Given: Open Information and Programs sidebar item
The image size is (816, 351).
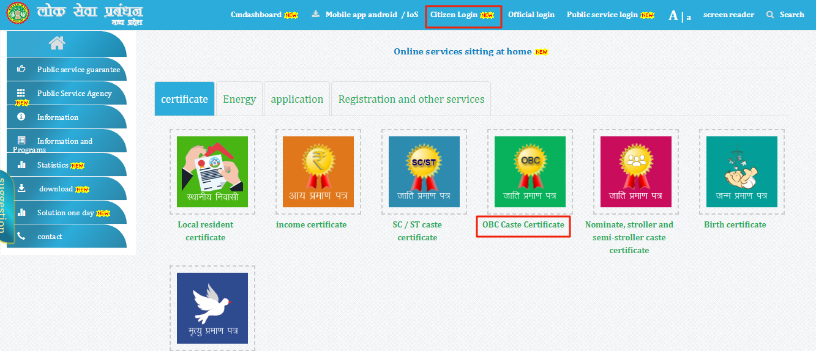Looking at the screenshot, I should (x=67, y=141).
